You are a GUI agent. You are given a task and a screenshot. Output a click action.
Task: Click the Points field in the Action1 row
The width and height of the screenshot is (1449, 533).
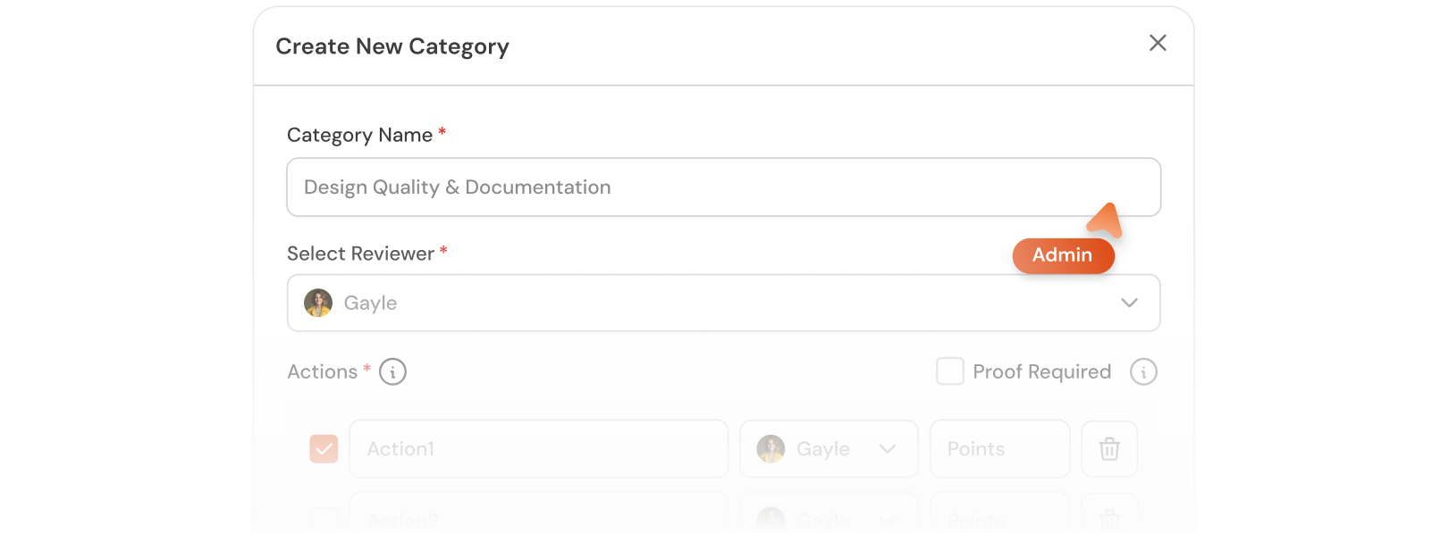coord(998,449)
